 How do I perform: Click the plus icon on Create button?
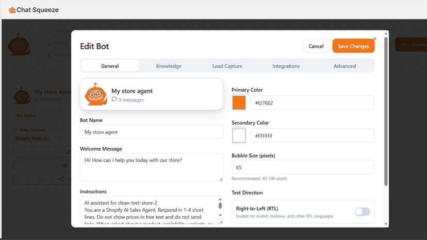[404, 44]
